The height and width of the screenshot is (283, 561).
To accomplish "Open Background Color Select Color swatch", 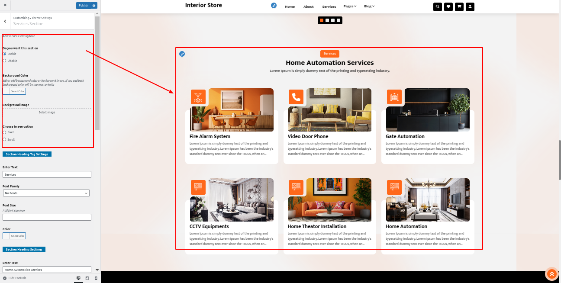I will click(14, 91).
